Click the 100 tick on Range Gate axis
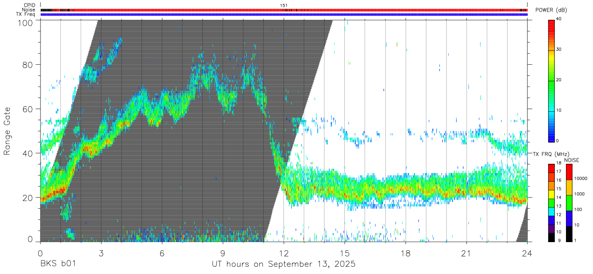 point(26,22)
